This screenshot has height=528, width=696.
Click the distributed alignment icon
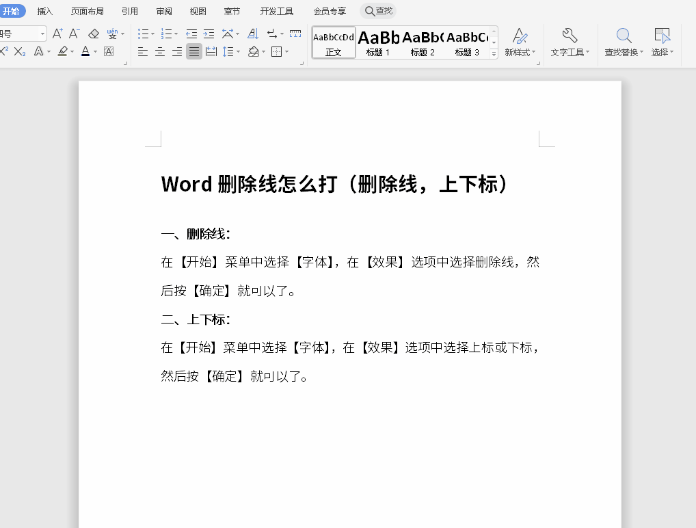point(211,51)
